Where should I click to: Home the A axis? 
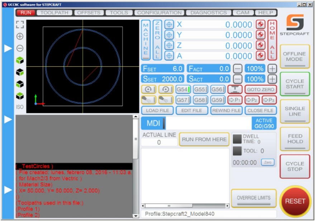click(261, 56)
